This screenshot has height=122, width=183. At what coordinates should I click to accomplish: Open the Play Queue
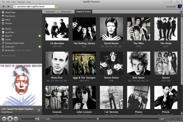click(10, 16)
